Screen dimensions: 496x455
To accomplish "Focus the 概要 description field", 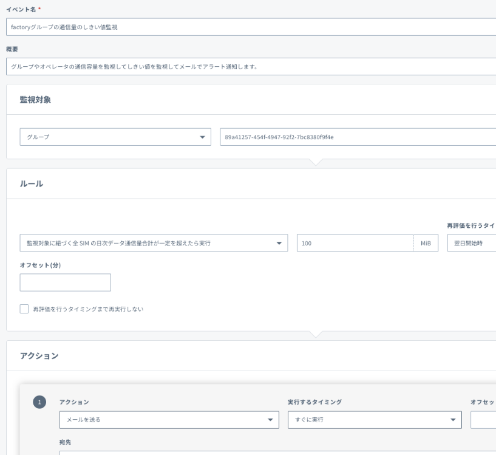I will click(249, 66).
